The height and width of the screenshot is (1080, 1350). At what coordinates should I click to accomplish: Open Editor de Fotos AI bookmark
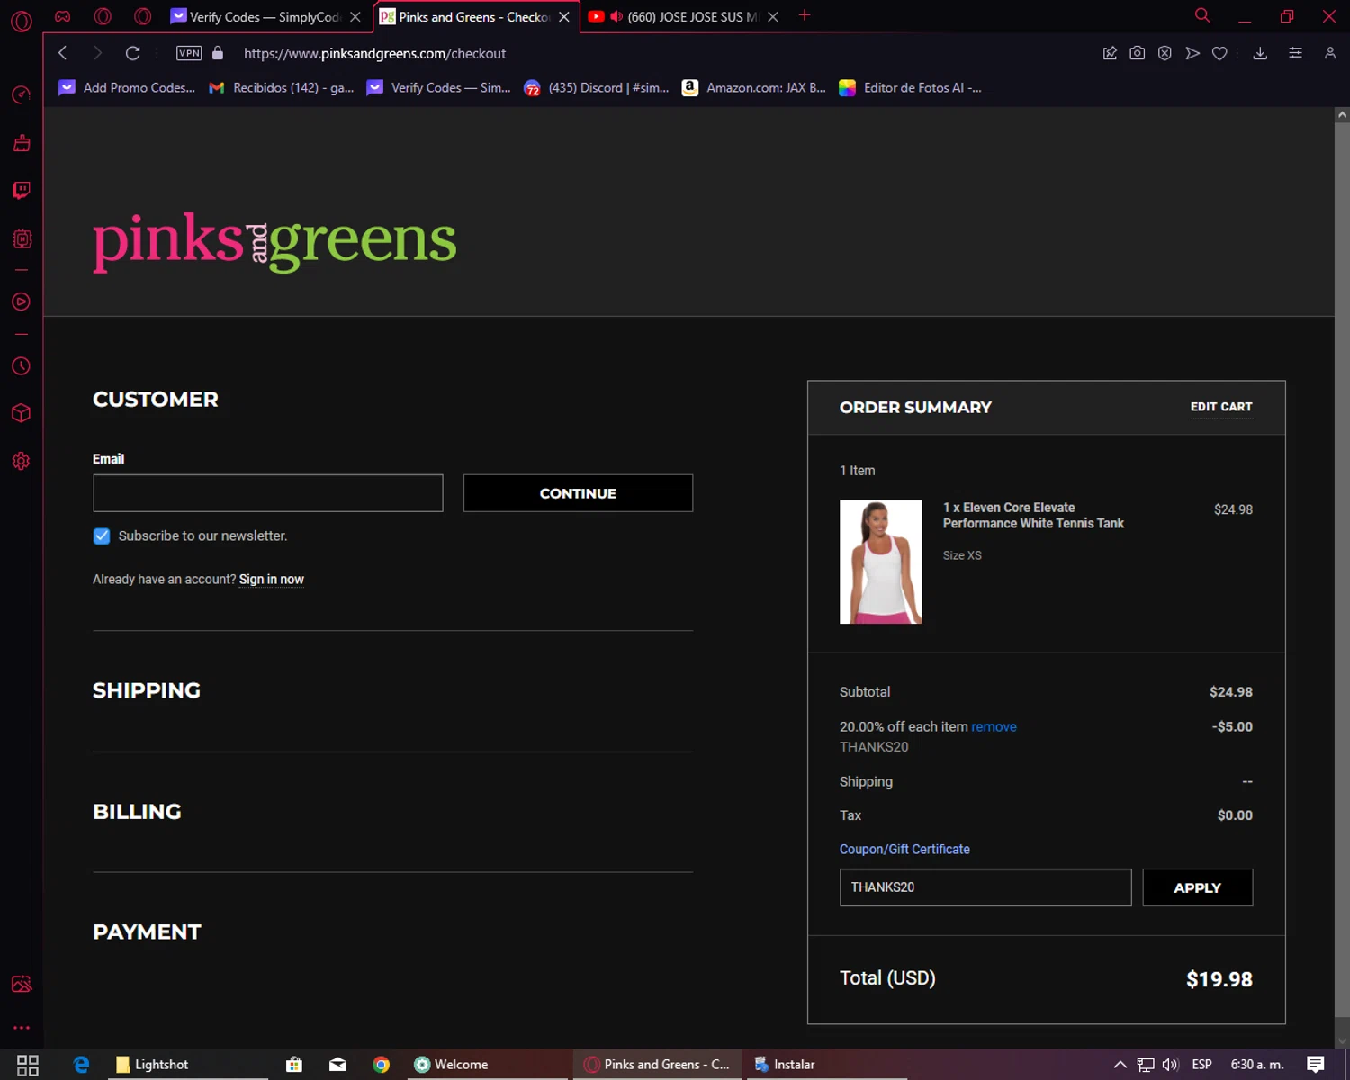pos(910,87)
